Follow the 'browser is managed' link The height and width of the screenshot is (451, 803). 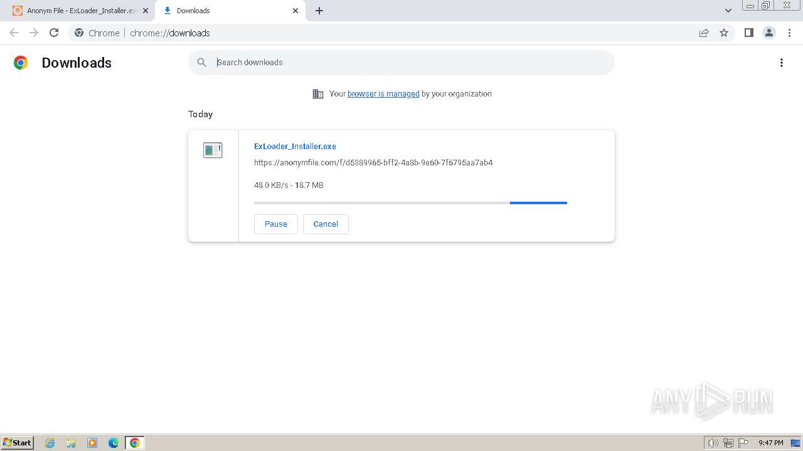point(383,93)
